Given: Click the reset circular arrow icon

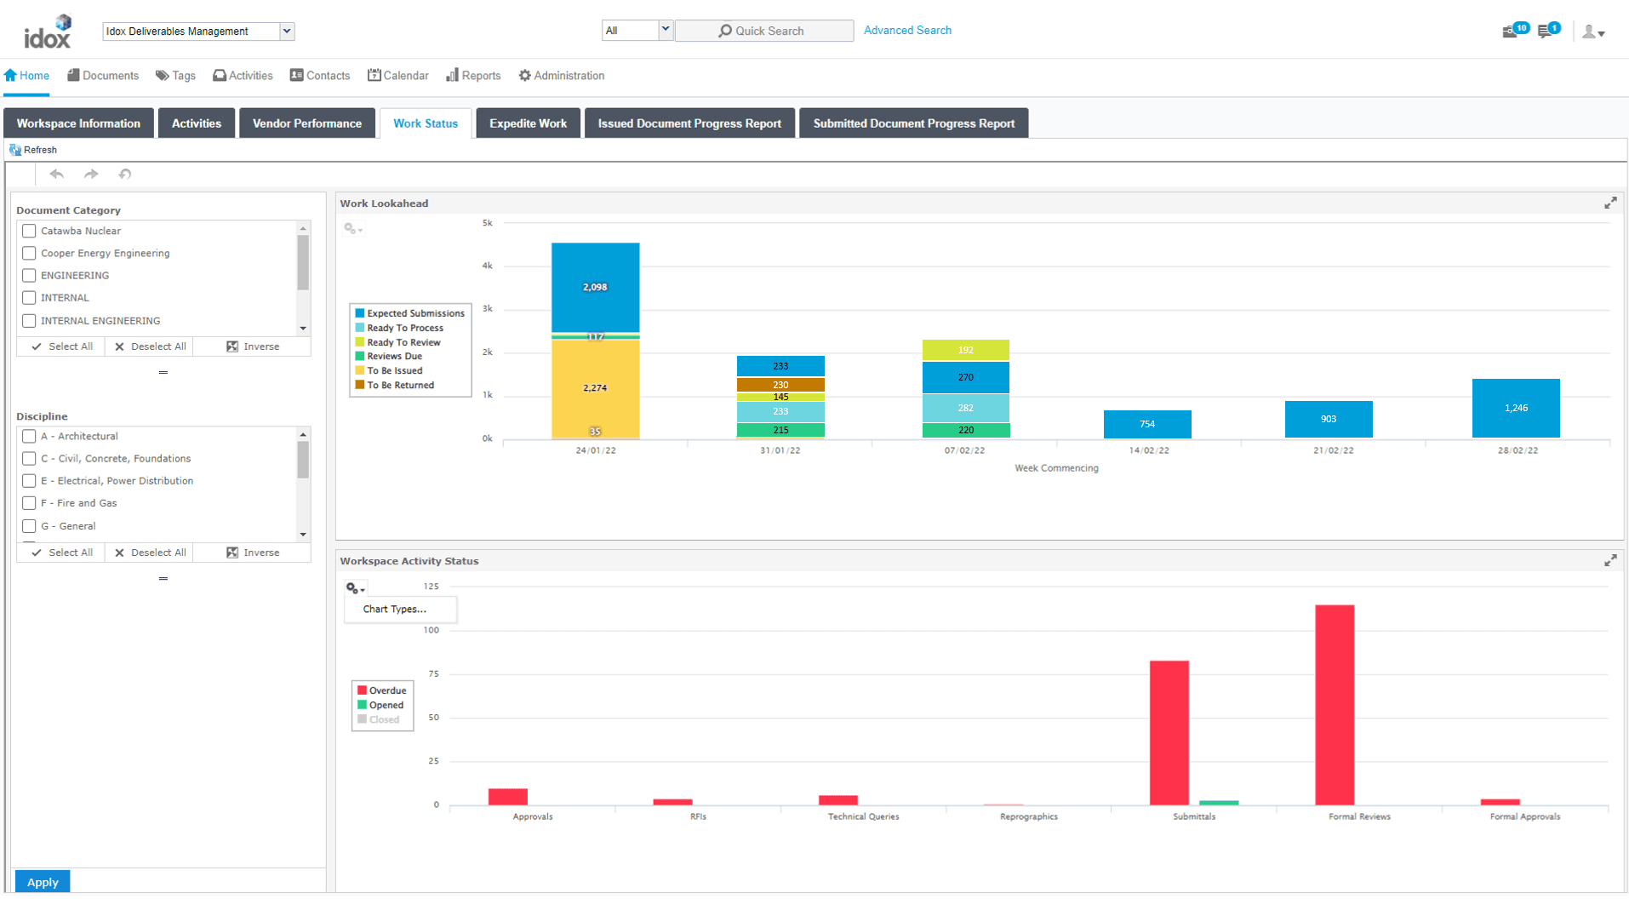Looking at the screenshot, I should click(x=125, y=175).
